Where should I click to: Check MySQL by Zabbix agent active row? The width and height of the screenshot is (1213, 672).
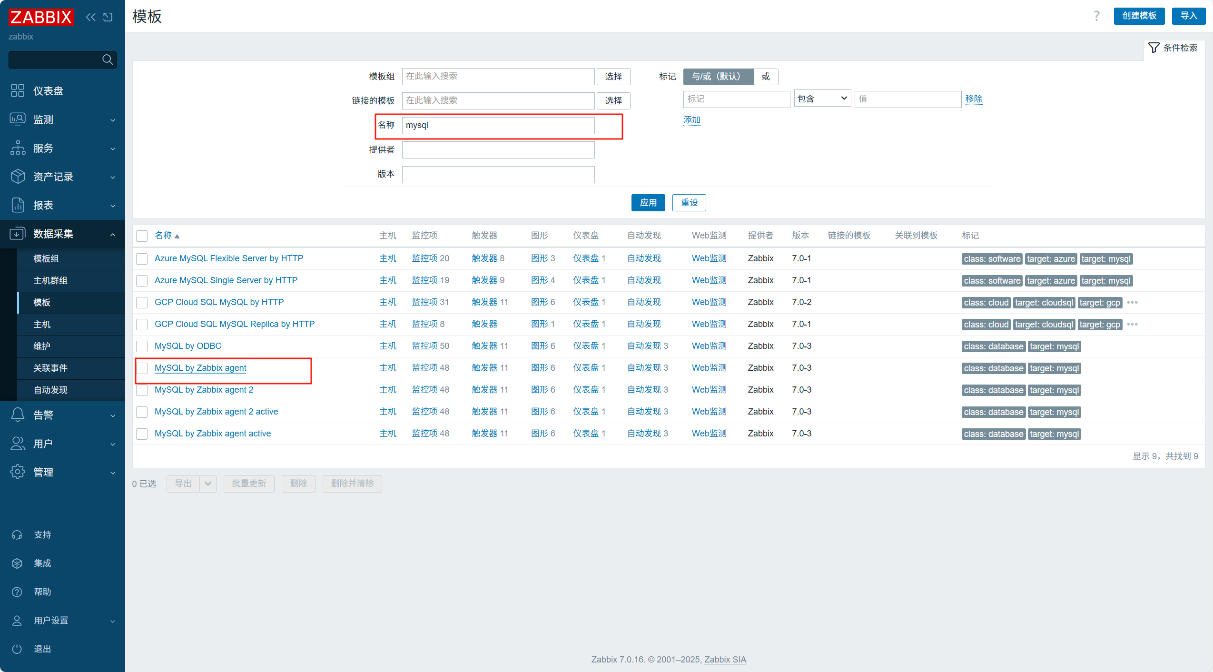142,434
